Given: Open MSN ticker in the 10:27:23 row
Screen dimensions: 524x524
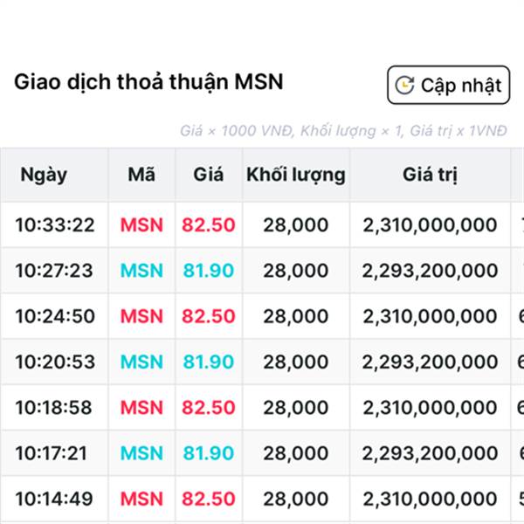Looking at the screenshot, I should coord(141,271).
